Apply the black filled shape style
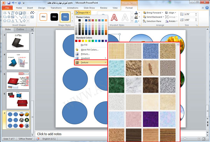Viewport: 210px width, 142px height. click(x=53, y=16)
